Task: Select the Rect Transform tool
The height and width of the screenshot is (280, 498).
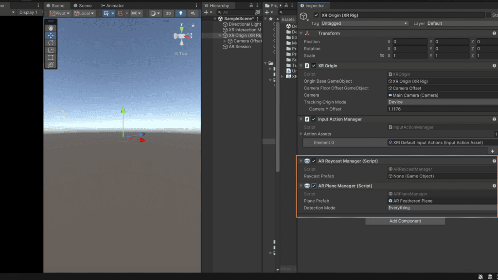Action: coord(51,57)
